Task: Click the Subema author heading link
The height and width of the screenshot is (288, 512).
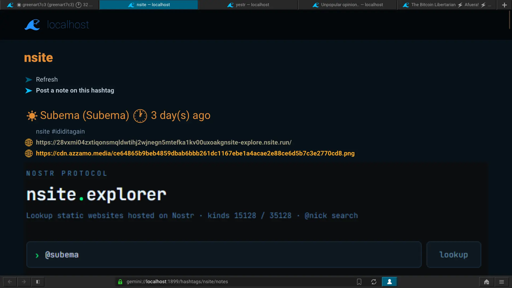Action: pyautogui.click(x=85, y=115)
